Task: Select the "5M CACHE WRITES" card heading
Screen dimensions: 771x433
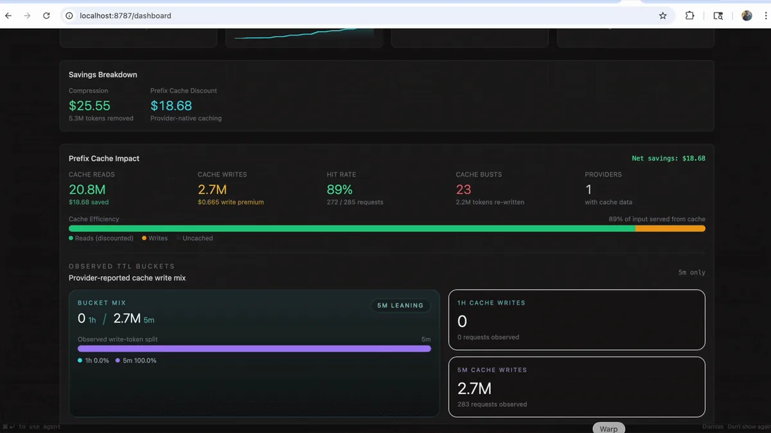Action: (x=492, y=370)
